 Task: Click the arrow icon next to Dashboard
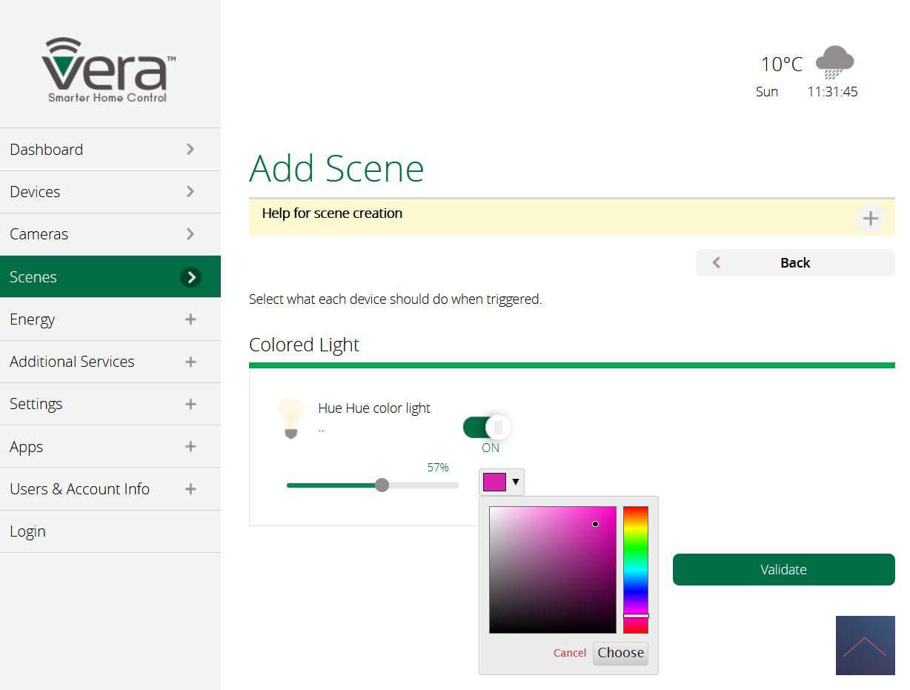[190, 150]
